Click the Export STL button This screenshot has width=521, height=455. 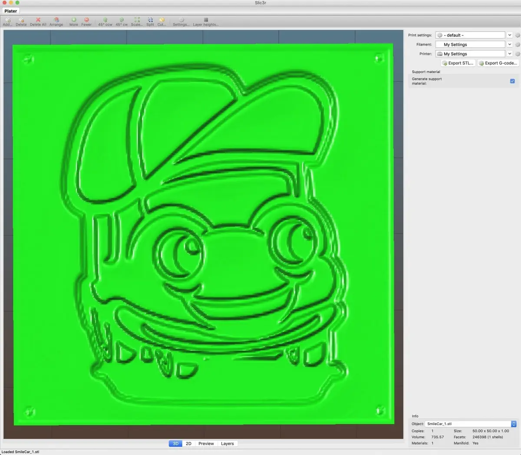[x=458, y=63]
